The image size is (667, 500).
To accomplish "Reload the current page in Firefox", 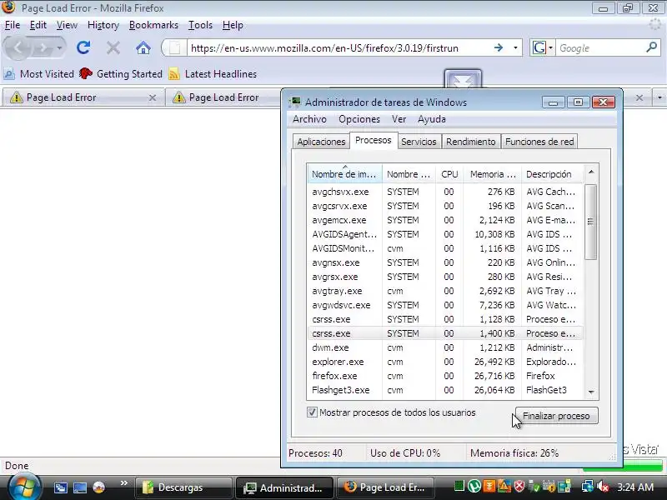I will click(83, 47).
